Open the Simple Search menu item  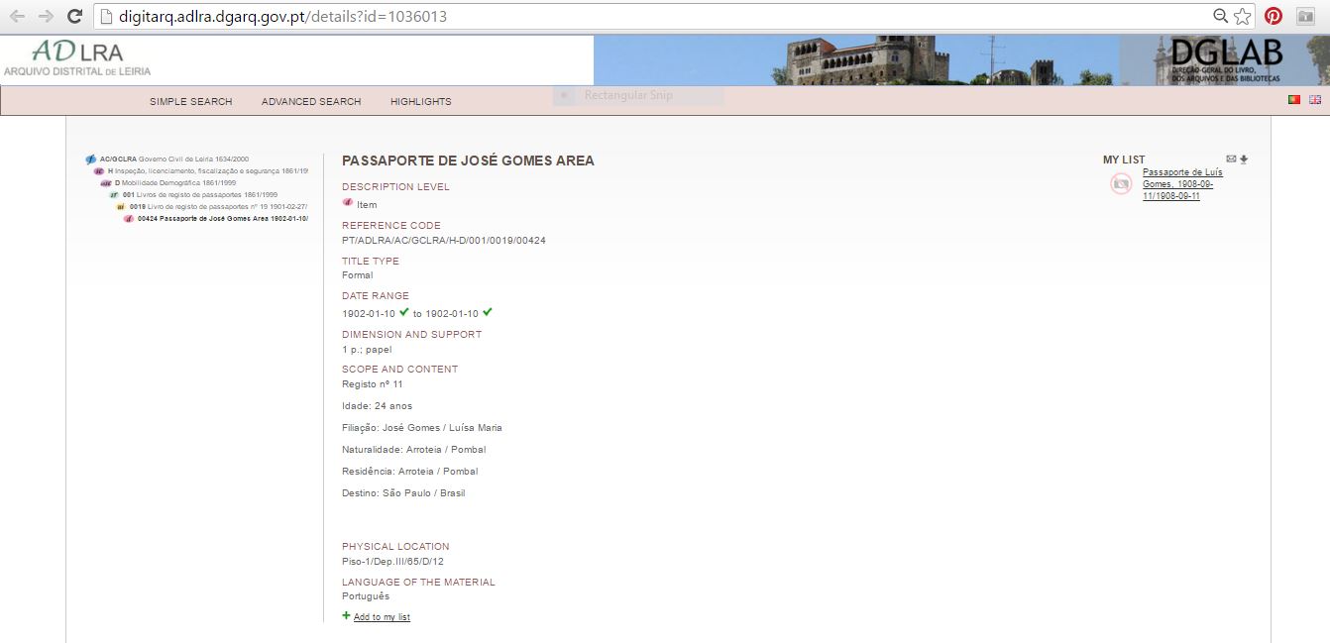coord(190,101)
